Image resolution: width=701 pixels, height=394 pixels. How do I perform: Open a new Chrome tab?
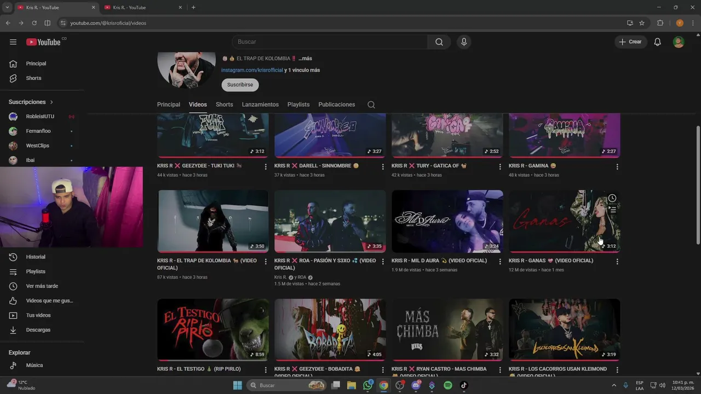click(x=193, y=8)
